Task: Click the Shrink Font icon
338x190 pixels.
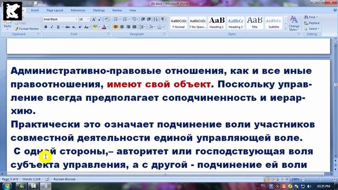Action: point(100,20)
